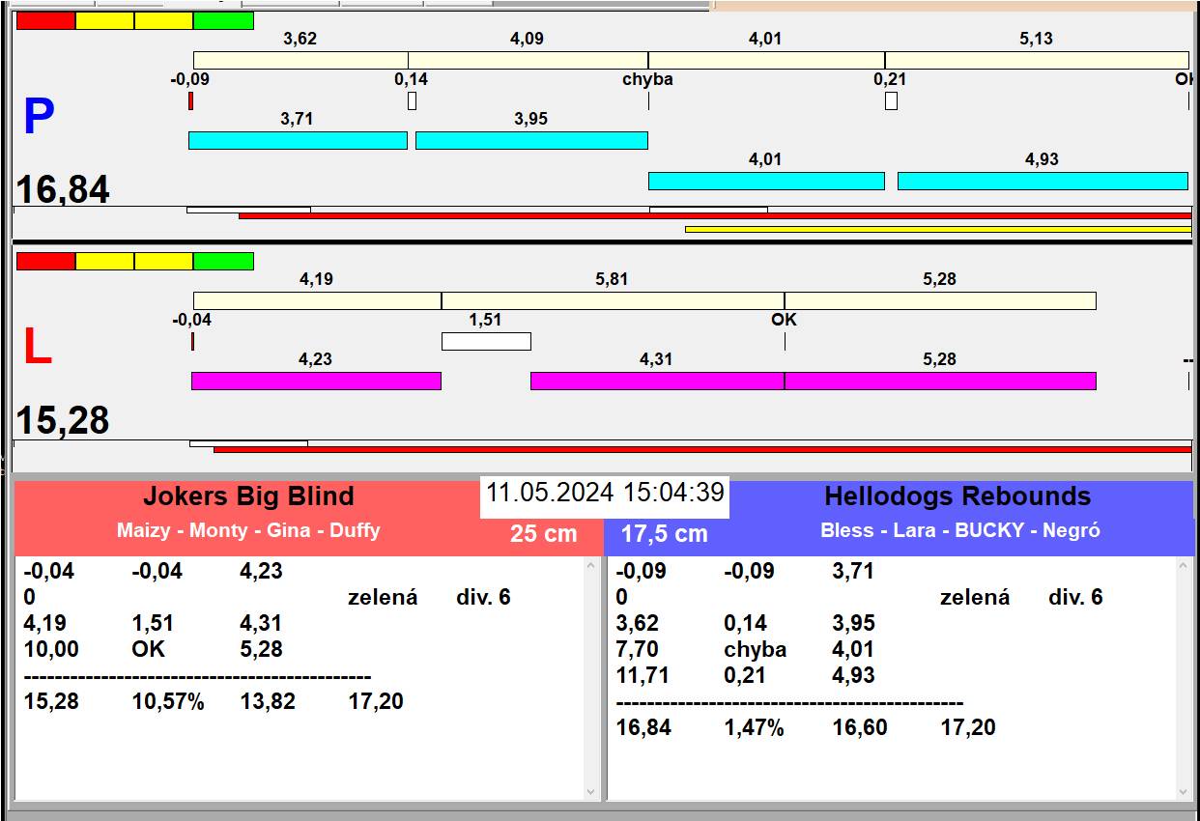Click the white 1,51 changeover box in lane L
The image size is (1200, 821).
tap(486, 341)
